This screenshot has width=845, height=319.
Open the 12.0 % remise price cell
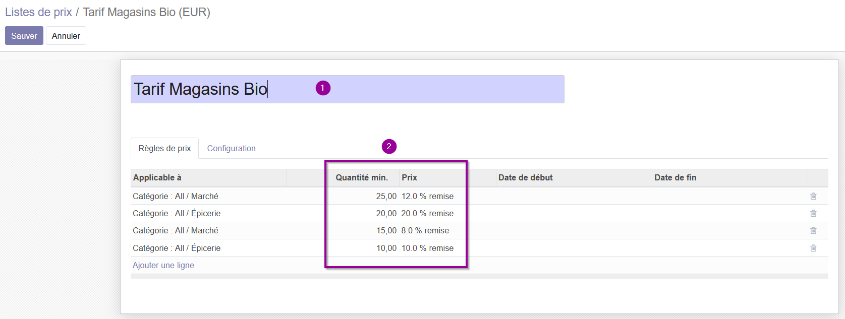[x=428, y=196]
